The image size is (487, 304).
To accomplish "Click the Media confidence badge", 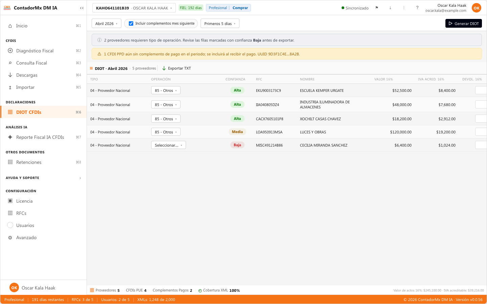I will 237,132.
